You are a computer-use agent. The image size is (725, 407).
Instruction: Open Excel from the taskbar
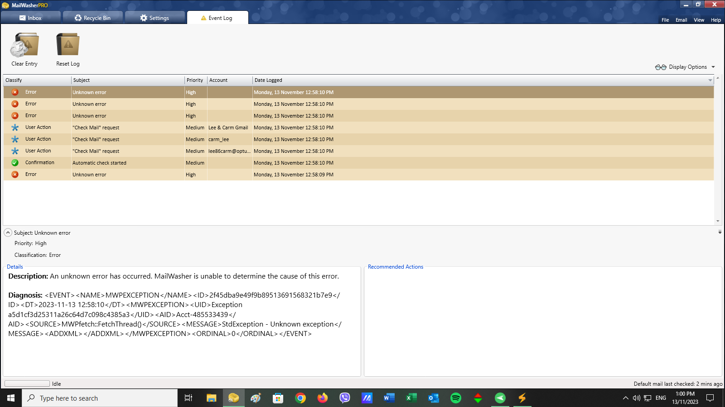(411, 398)
